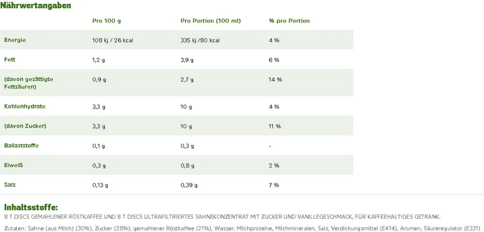
Task: Click the 0,39 g salt portion value
Action: 189,185
